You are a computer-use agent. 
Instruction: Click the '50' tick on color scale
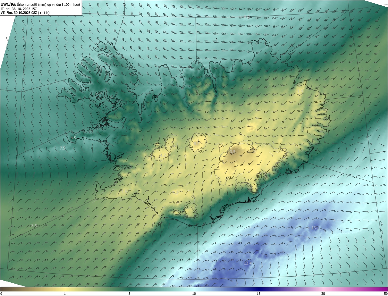tap(386, 294)
